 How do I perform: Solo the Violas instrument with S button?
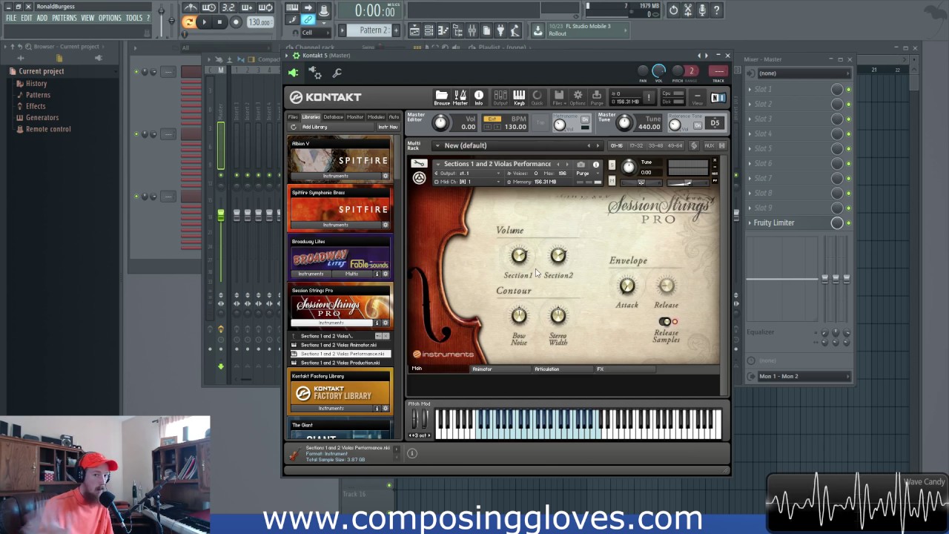(612, 164)
